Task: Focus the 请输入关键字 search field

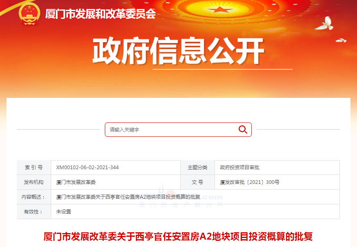Action: 178,130
